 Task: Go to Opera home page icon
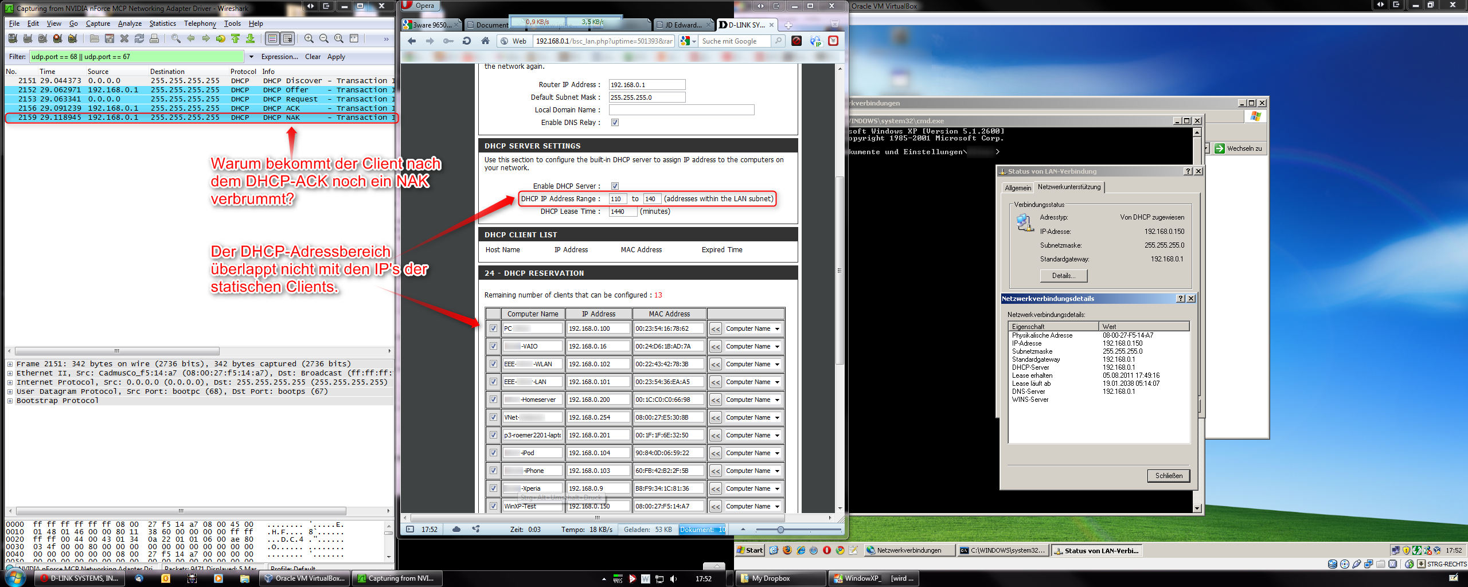pos(485,41)
